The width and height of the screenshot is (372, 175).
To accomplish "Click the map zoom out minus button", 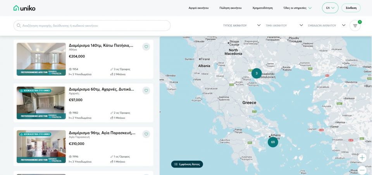I will 362,170.
